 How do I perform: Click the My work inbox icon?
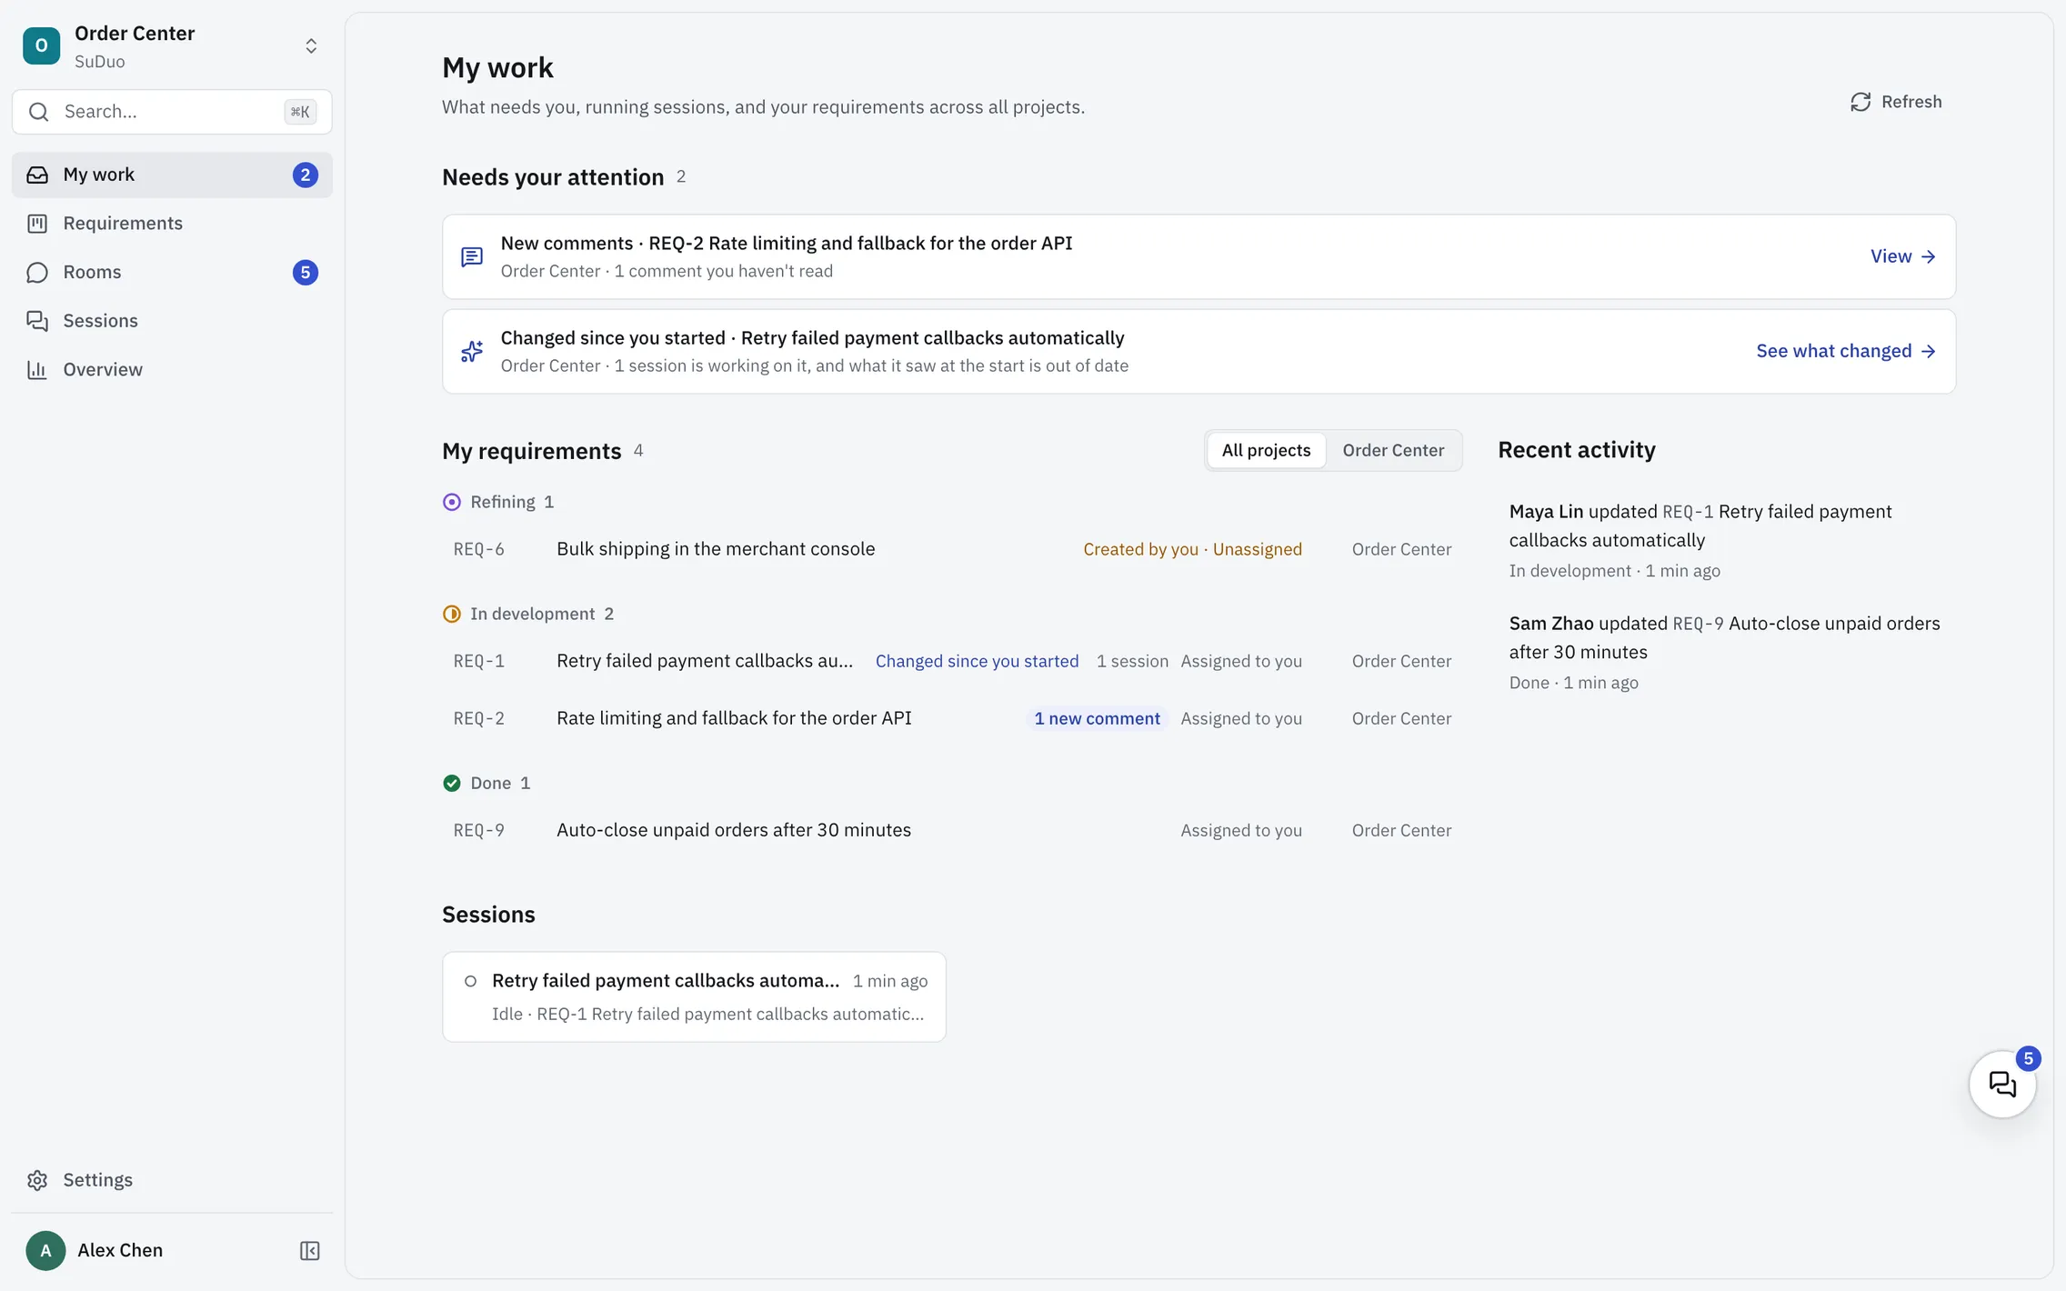(37, 175)
